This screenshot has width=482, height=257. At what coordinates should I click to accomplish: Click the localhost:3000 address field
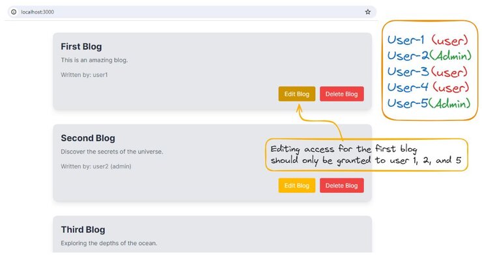(191, 12)
